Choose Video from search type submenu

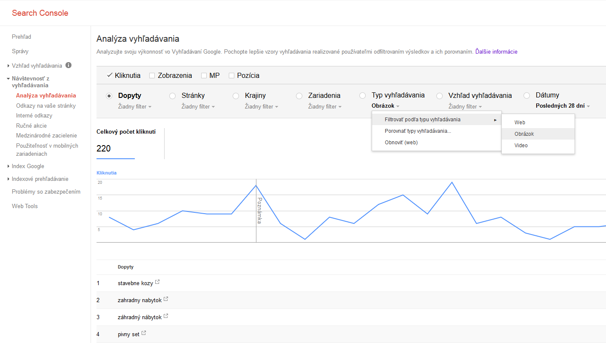pyautogui.click(x=521, y=146)
